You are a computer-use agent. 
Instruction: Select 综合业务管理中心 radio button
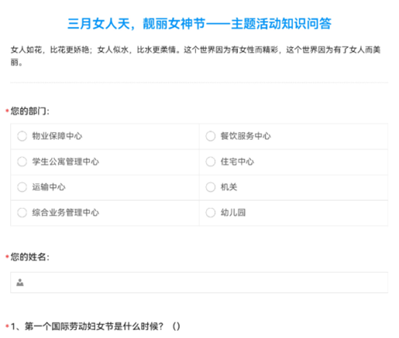click(22, 213)
